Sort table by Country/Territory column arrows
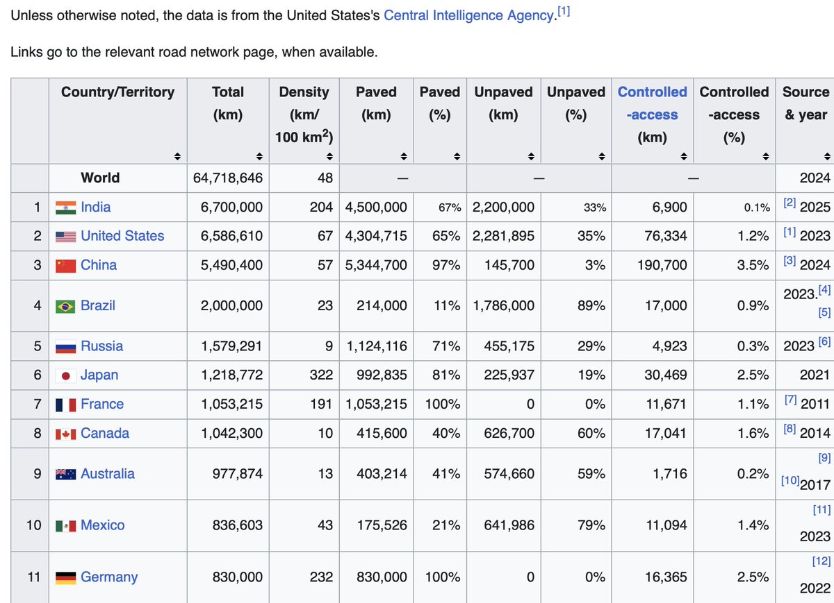This screenshot has height=603, width=834. click(x=177, y=155)
